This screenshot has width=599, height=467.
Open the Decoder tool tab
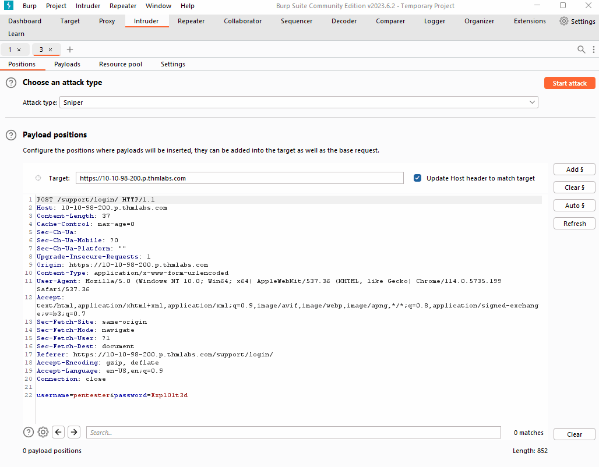point(344,21)
